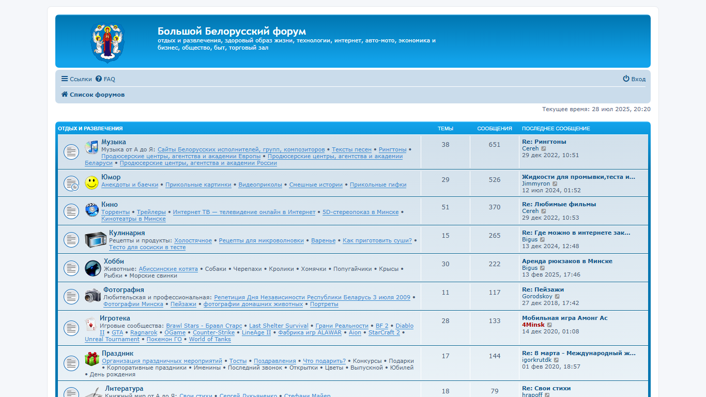This screenshot has height=397, width=706.
Task: Click the Музыка forum music icon
Action: pos(91,147)
